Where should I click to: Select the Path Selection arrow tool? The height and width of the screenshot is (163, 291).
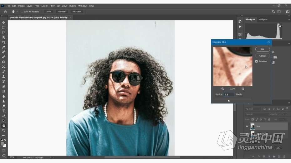click(3, 121)
